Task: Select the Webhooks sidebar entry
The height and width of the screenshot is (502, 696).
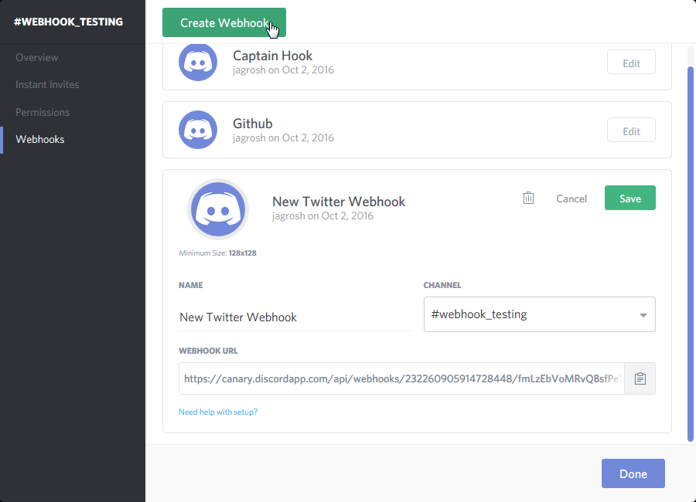Action: click(39, 139)
